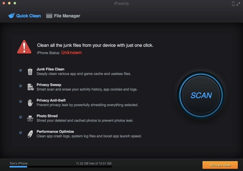Click the phone device icon in title bar
The height and width of the screenshot is (171, 243).
point(233,4)
